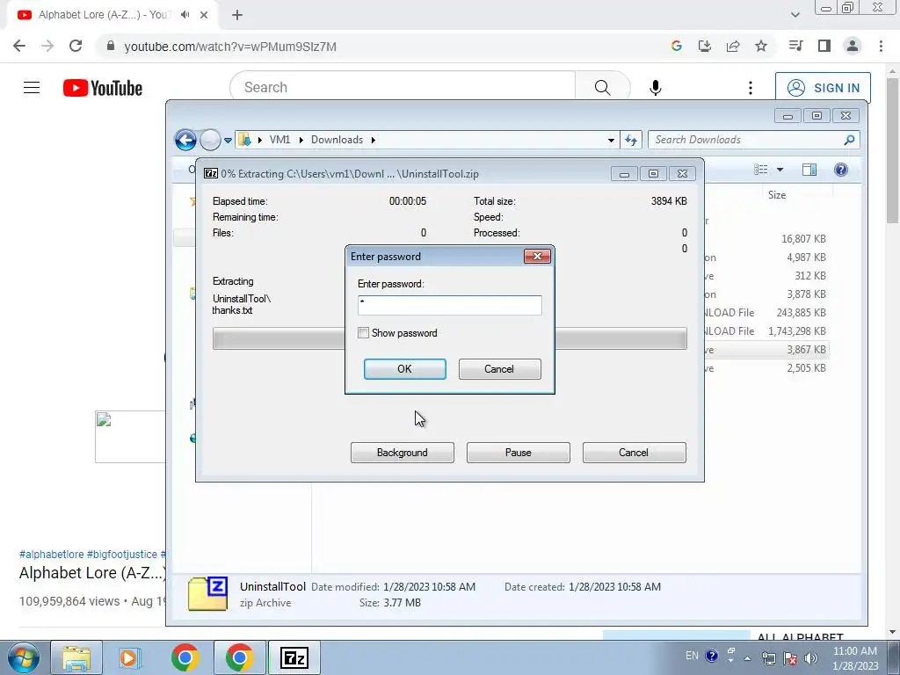The width and height of the screenshot is (900, 675).
Task: Click Chrome back navigation arrow
Action: pyautogui.click(x=19, y=46)
